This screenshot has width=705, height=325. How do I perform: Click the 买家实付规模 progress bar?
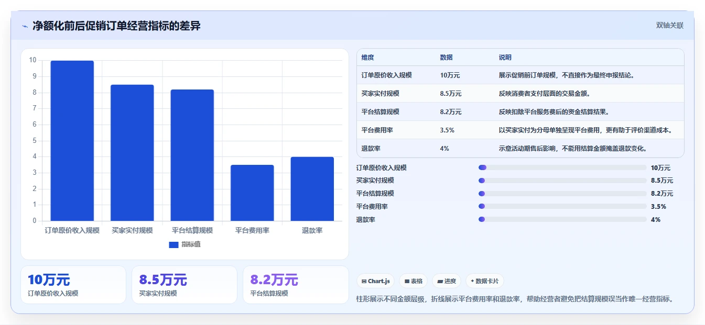(x=562, y=181)
